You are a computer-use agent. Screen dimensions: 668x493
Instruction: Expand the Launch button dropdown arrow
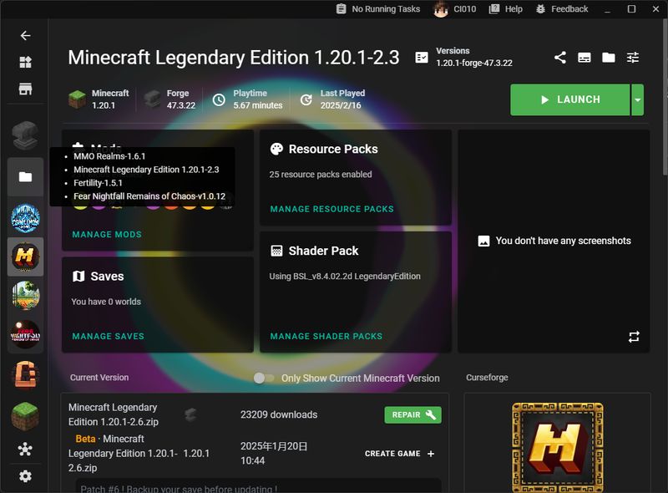click(638, 99)
